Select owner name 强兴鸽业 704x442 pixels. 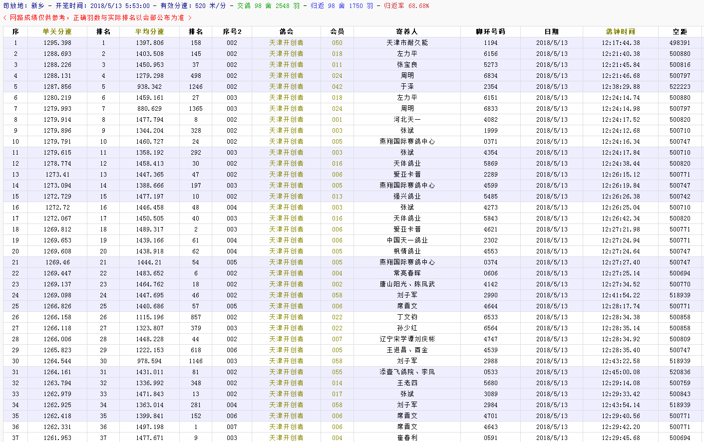(407, 197)
